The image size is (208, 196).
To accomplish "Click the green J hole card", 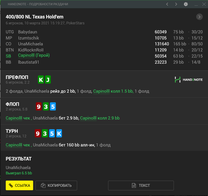I will click(48, 80).
